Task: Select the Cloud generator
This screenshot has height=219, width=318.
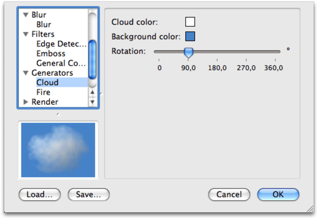Action: tap(47, 83)
